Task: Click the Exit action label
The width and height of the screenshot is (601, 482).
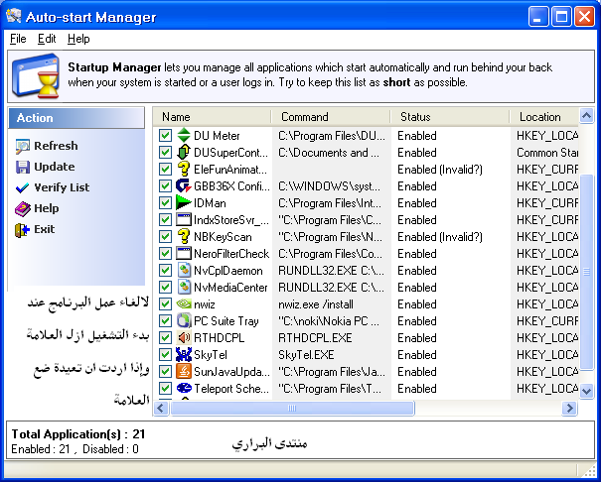Action: point(45,229)
